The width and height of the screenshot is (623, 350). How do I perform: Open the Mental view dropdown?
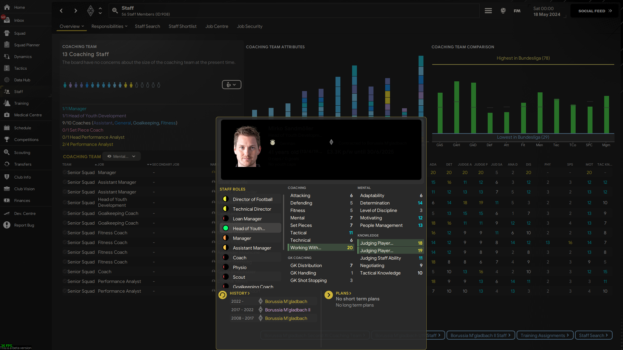[x=121, y=156]
